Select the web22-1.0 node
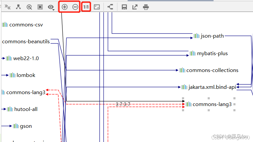Image resolution: width=253 pixels, height=142 pixels. tap(22, 58)
